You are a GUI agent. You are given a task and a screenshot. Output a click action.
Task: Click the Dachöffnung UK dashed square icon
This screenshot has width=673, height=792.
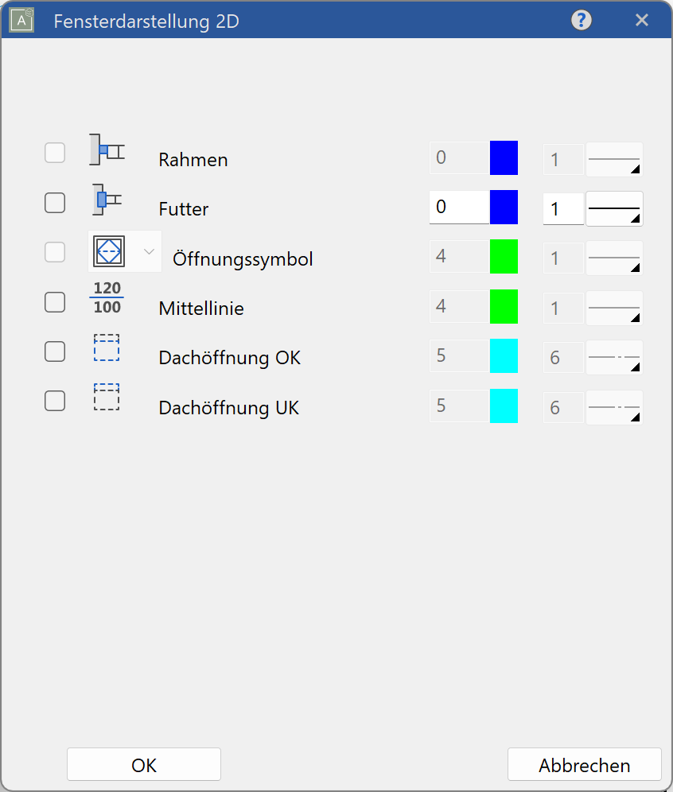click(x=107, y=397)
